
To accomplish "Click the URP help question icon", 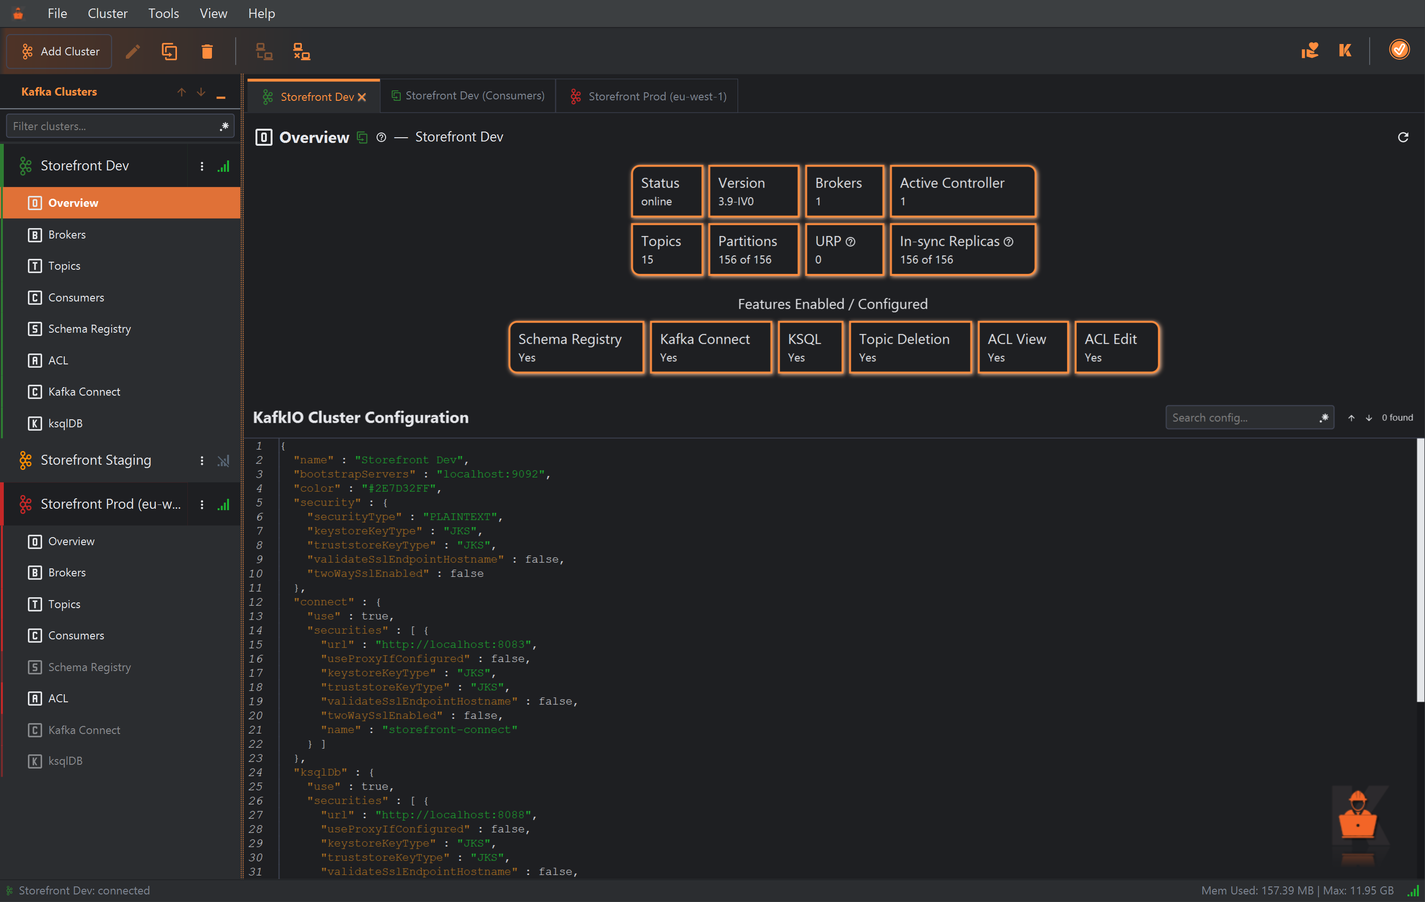I will pyautogui.click(x=851, y=241).
